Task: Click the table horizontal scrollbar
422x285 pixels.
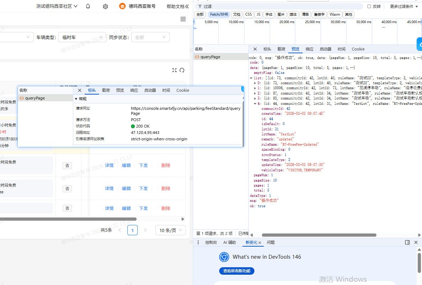Action: point(68,219)
